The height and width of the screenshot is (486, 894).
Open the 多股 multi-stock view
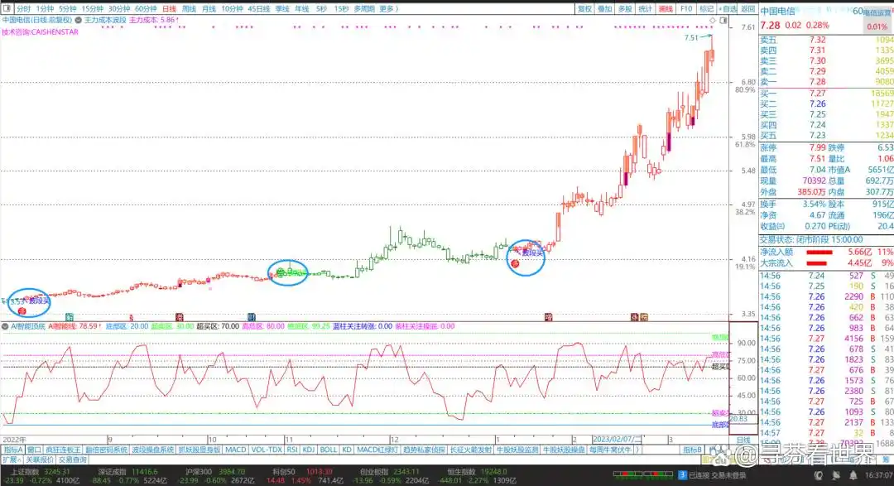click(625, 7)
